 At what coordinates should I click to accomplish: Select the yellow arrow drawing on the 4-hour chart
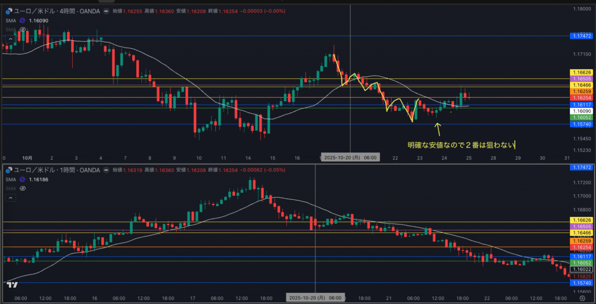(x=438, y=128)
